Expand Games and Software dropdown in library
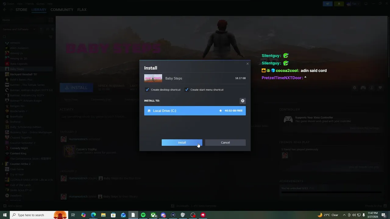 tap(34, 29)
